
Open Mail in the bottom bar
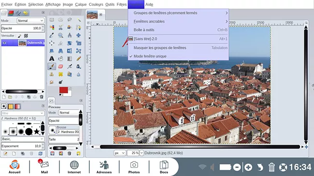(x=44, y=167)
